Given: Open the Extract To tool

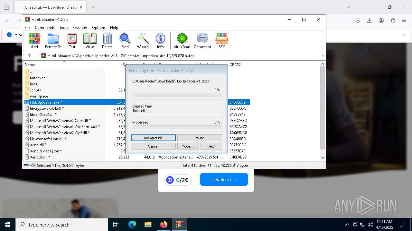Looking at the screenshot, I should [x=53, y=41].
